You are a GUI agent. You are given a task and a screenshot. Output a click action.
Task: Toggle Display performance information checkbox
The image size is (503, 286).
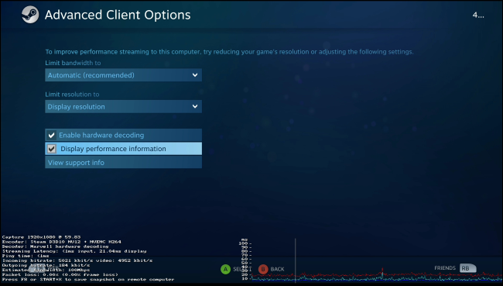[x=123, y=149]
